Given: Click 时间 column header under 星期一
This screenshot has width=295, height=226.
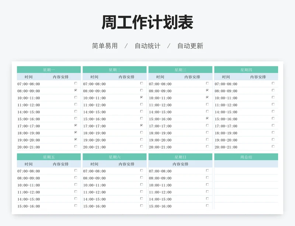Looking at the screenshot, I should tap(29, 77).
